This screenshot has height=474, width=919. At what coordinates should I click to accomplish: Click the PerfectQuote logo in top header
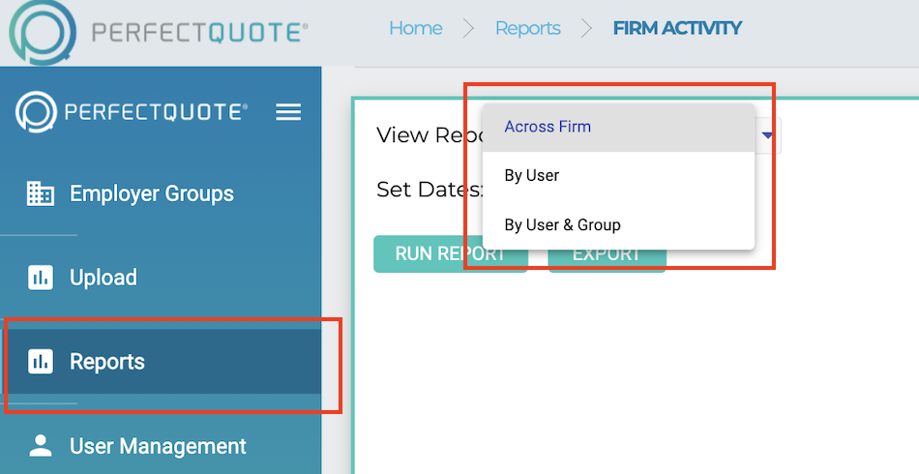[x=159, y=32]
